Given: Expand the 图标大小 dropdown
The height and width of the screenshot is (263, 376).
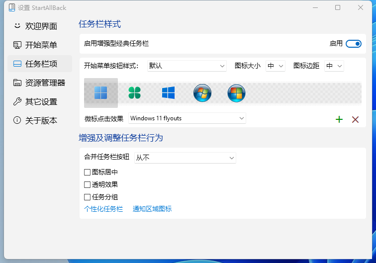Looking at the screenshot, I should (x=275, y=66).
